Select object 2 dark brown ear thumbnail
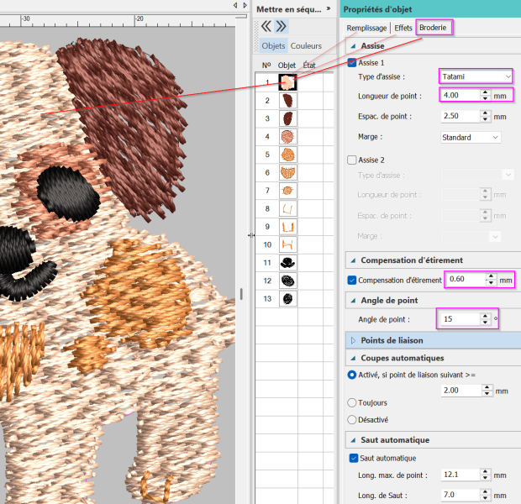 (x=287, y=101)
